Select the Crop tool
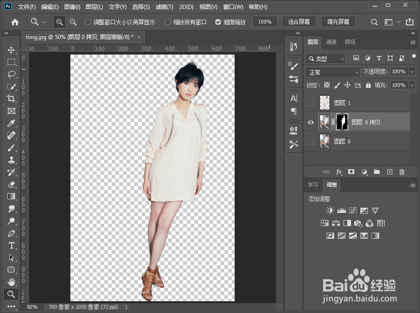Viewport: 420px width, 313px height. pyautogui.click(x=11, y=99)
